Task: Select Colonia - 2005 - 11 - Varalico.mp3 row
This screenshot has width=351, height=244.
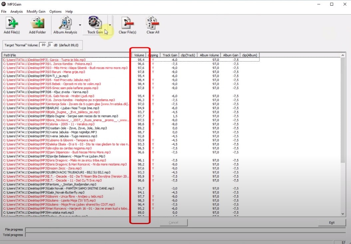Action: (131, 124)
